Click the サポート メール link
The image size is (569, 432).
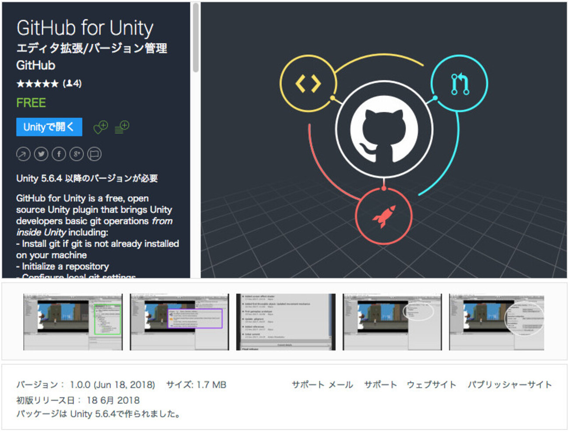tap(323, 385)
